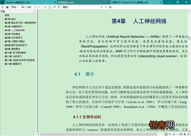Click the chapter title 第4章 人工神经网络 in page

(139, 21)
